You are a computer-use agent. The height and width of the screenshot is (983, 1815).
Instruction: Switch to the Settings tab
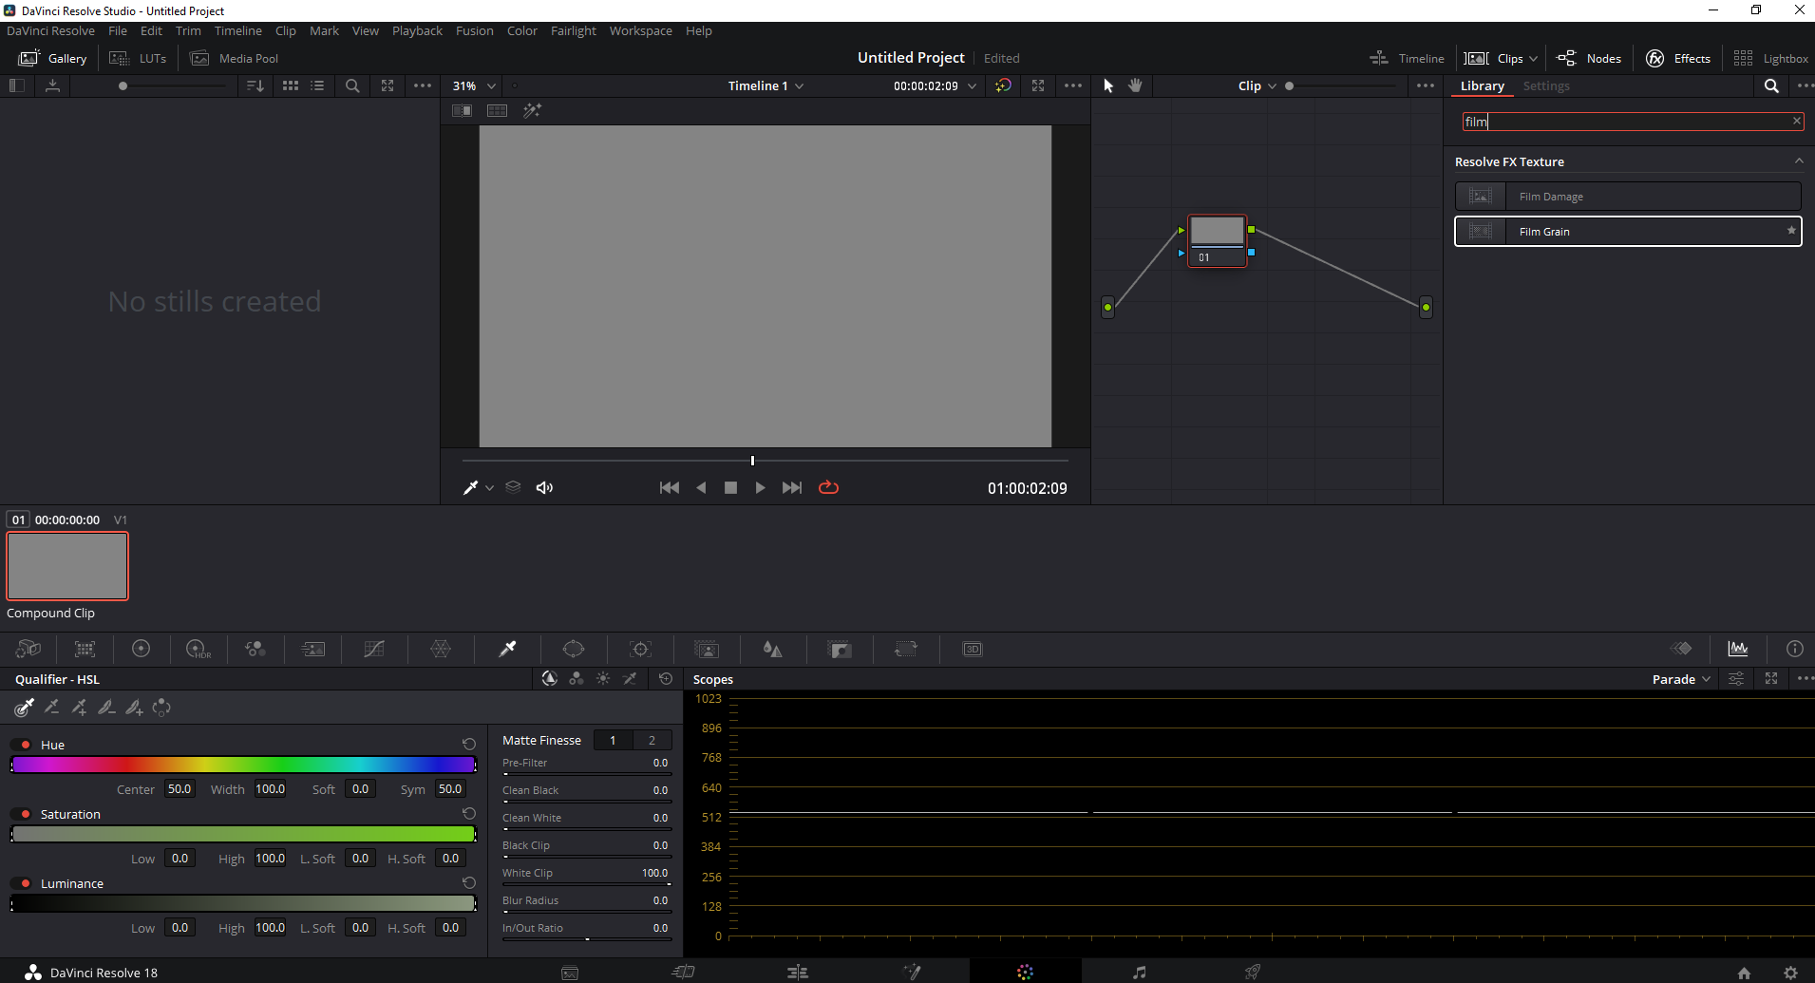coord(1546,85)
